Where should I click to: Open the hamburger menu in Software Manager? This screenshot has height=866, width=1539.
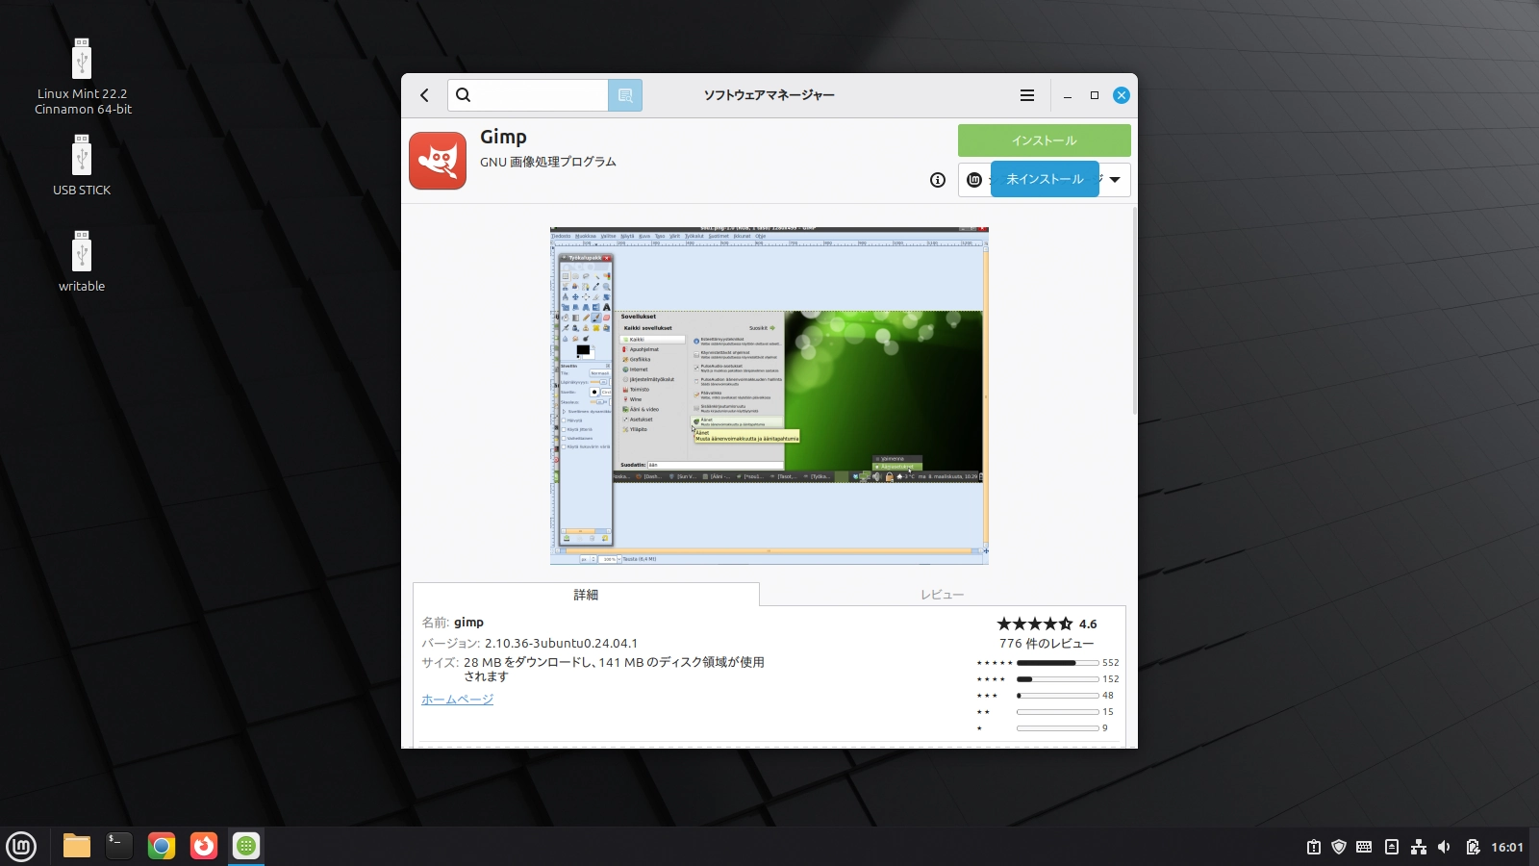point(1027,95)
